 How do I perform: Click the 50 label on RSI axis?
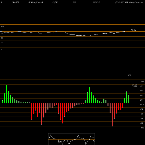click(2, 38)
